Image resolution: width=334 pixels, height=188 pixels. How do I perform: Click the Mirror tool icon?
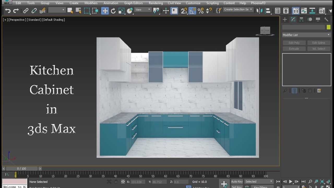pos(259,11)
